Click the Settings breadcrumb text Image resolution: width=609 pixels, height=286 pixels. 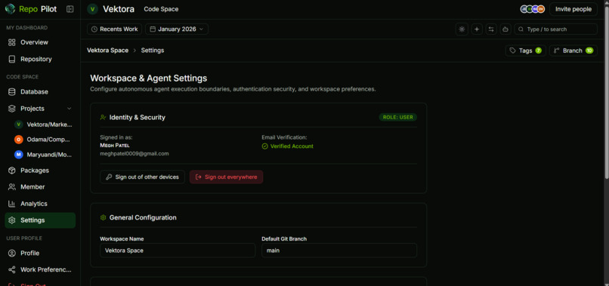click(153, 51)
